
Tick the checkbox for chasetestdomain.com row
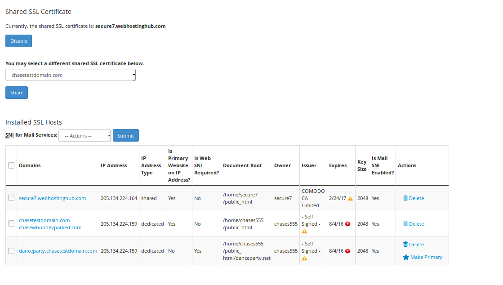point(11,224)
